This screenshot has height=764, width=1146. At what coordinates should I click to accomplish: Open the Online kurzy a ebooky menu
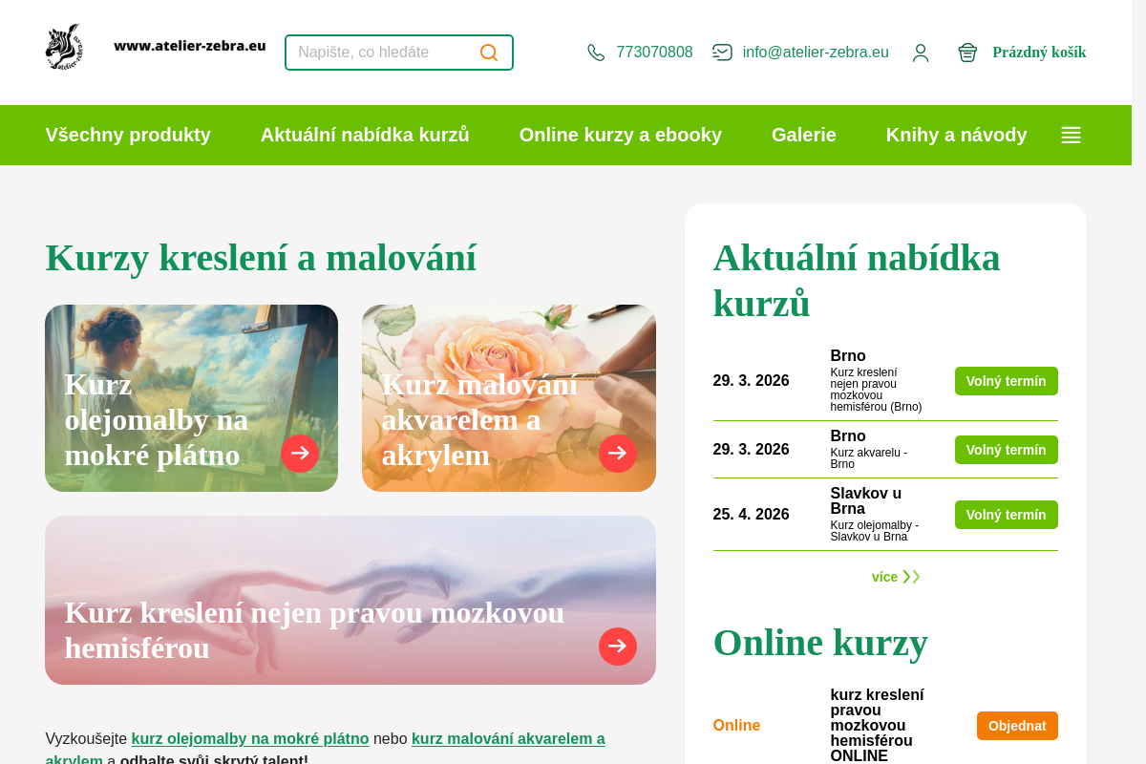coord(621,135)
